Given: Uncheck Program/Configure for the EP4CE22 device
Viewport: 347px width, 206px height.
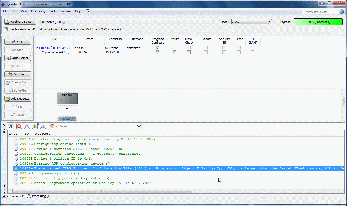Looking at the screenshot, I should [158, 48].
